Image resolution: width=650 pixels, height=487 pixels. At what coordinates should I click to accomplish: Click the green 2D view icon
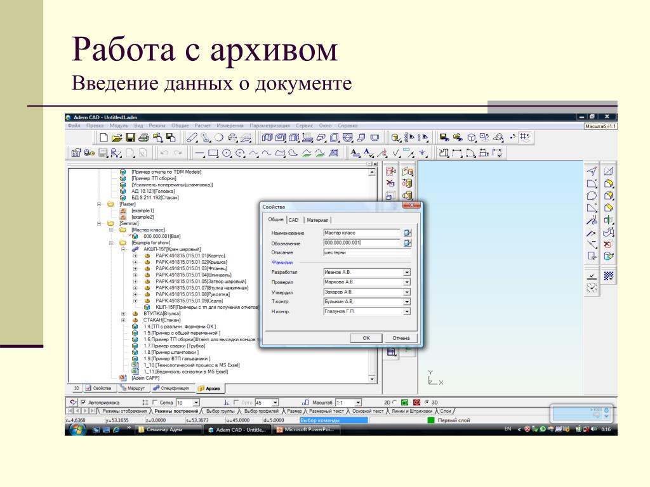pyautogui.click(x=404, y=402)
